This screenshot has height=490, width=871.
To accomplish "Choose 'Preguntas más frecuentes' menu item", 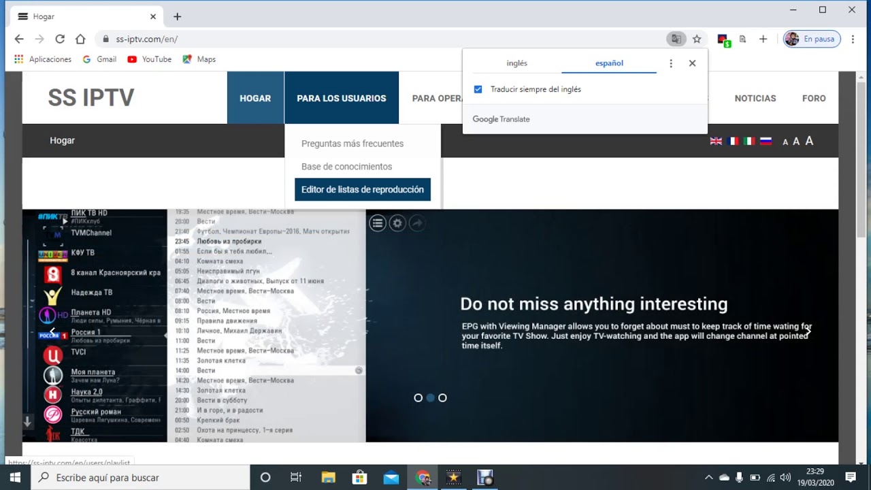I will point(352,144).
